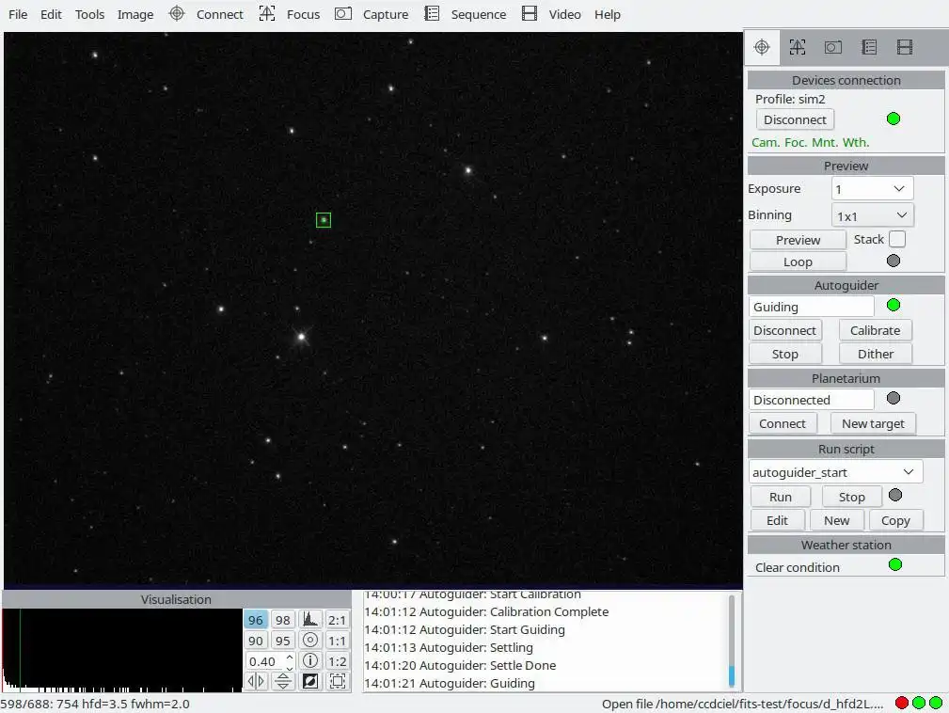Click the green weather station indicator
The width and height of the screenshot is (949, 713).
click(895, 564)
